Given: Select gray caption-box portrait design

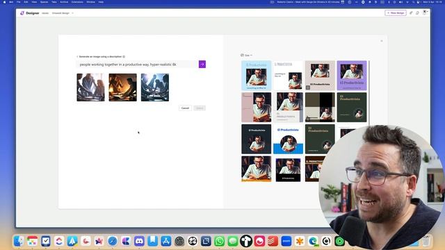Looking at the screenshot, I should 288,107.
